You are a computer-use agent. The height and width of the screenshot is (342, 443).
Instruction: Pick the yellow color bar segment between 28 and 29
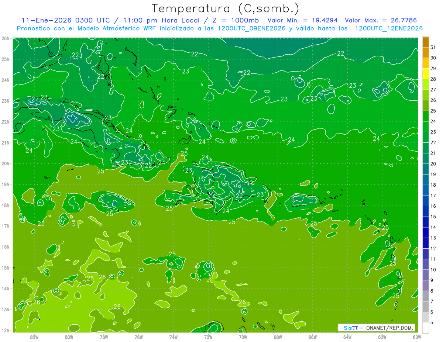[x=426, y=74]
